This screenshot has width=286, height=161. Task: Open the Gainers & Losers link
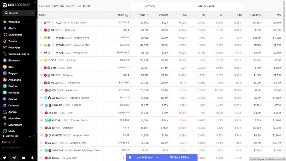[x=18, y=54]
